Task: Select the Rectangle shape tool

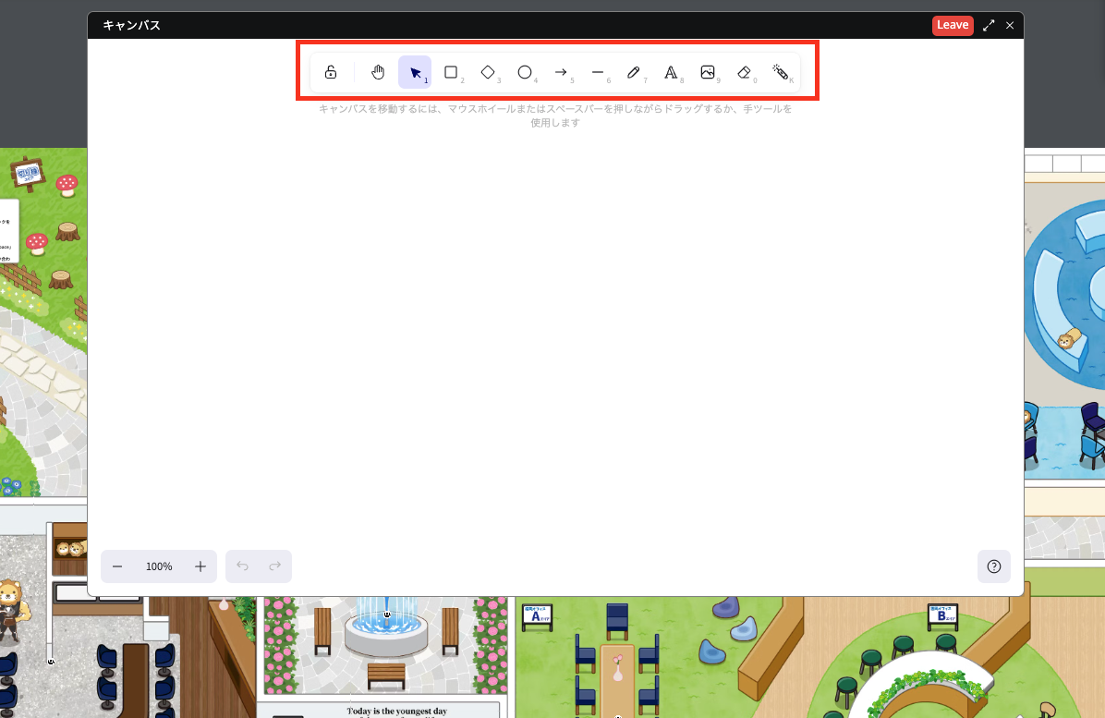Action: point(451,72)
